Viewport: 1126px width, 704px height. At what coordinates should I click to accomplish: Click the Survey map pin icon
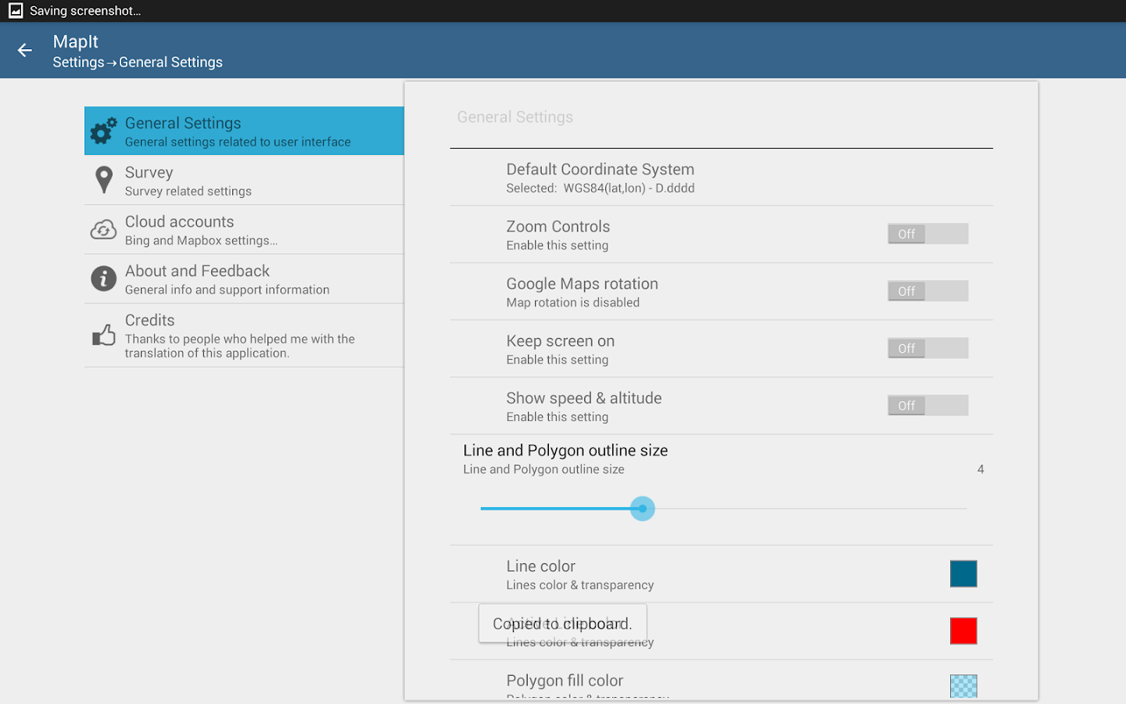tap(103, 180)
